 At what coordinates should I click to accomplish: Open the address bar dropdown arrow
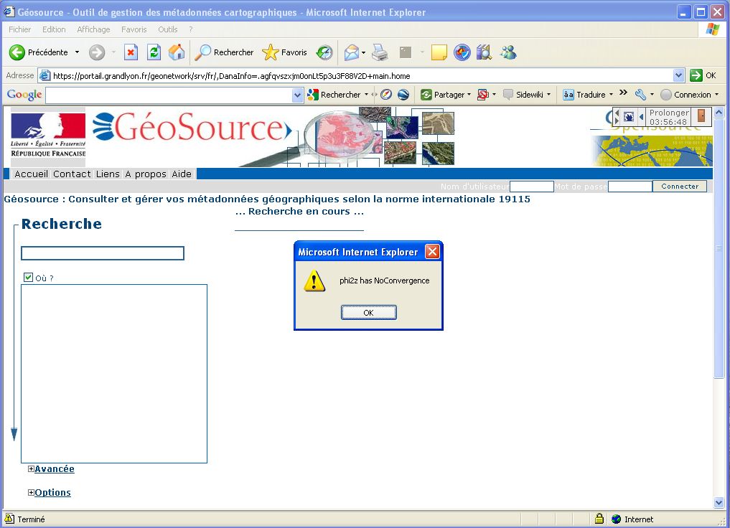678,75
